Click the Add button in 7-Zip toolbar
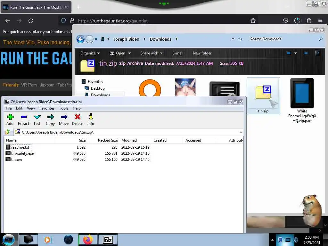 10,119
